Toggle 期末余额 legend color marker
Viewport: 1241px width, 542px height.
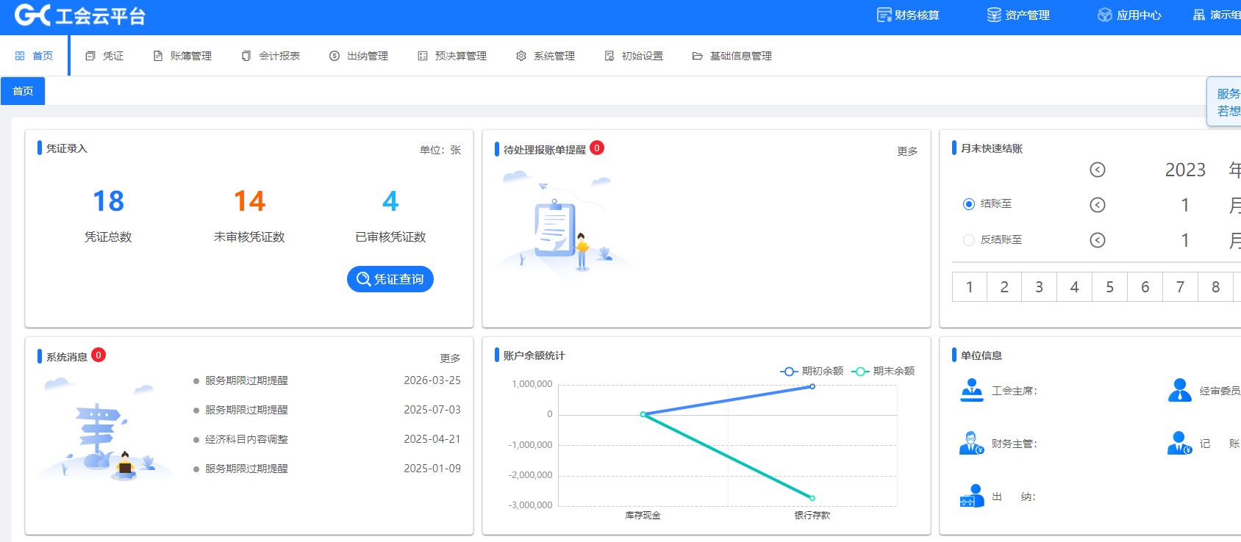pos(860,372)
